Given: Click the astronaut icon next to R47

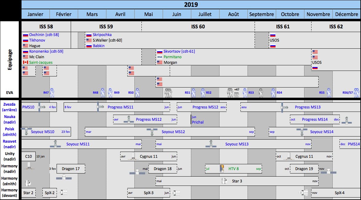Looking at the screenshot, I should click(52, 93).
